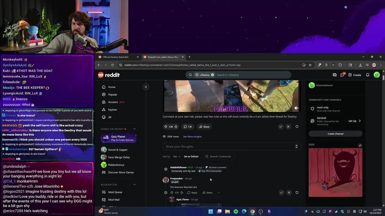Toggle the left navigation sidebar
Screen dimensions: 385x216
(x=146, y=87)
